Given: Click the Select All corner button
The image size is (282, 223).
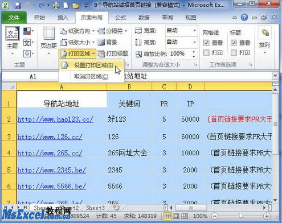Looking at the screenshot, I should coord(9,86).
